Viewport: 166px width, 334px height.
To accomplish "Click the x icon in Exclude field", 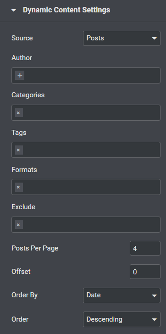I will (x=19, y=224).
